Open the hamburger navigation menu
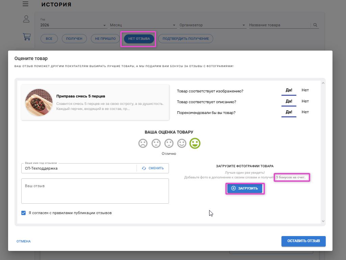This screenshot has width=346, height=260. click(x=25, y=4)
